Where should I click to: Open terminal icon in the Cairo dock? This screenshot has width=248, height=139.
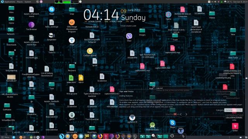135,136
